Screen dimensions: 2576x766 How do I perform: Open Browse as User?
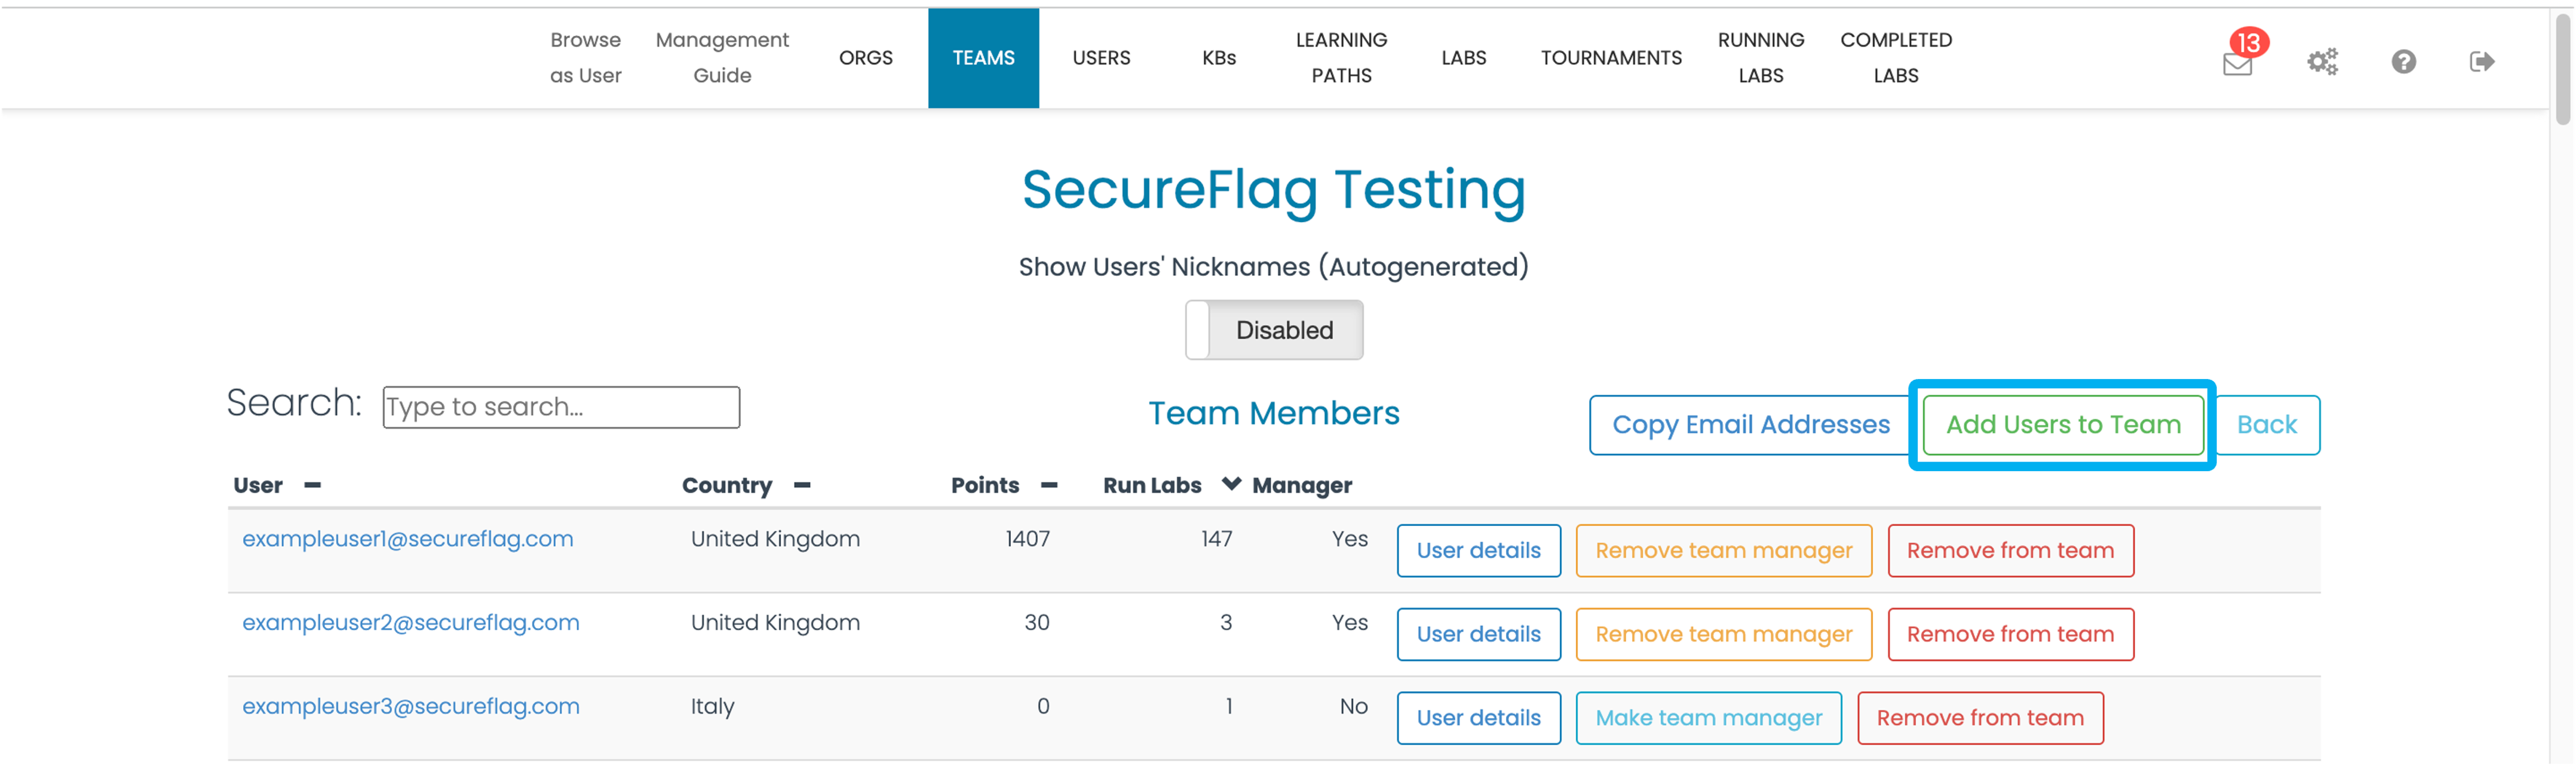(585, 58)
